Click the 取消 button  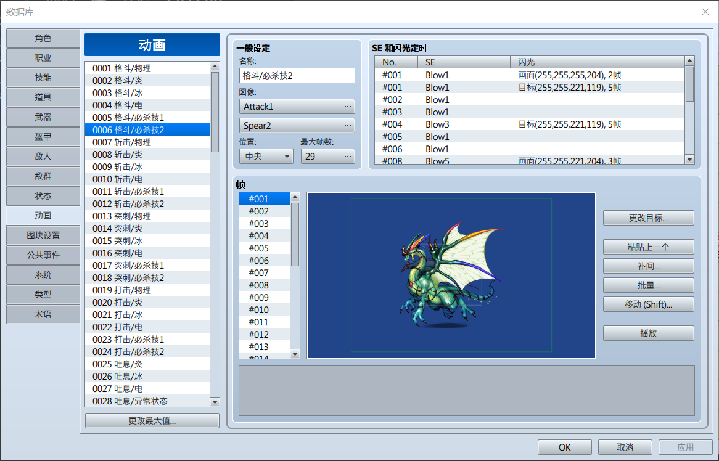click(x=625, y=447)
